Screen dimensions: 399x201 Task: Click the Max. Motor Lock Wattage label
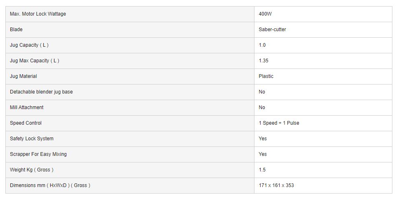pos(38,14)
